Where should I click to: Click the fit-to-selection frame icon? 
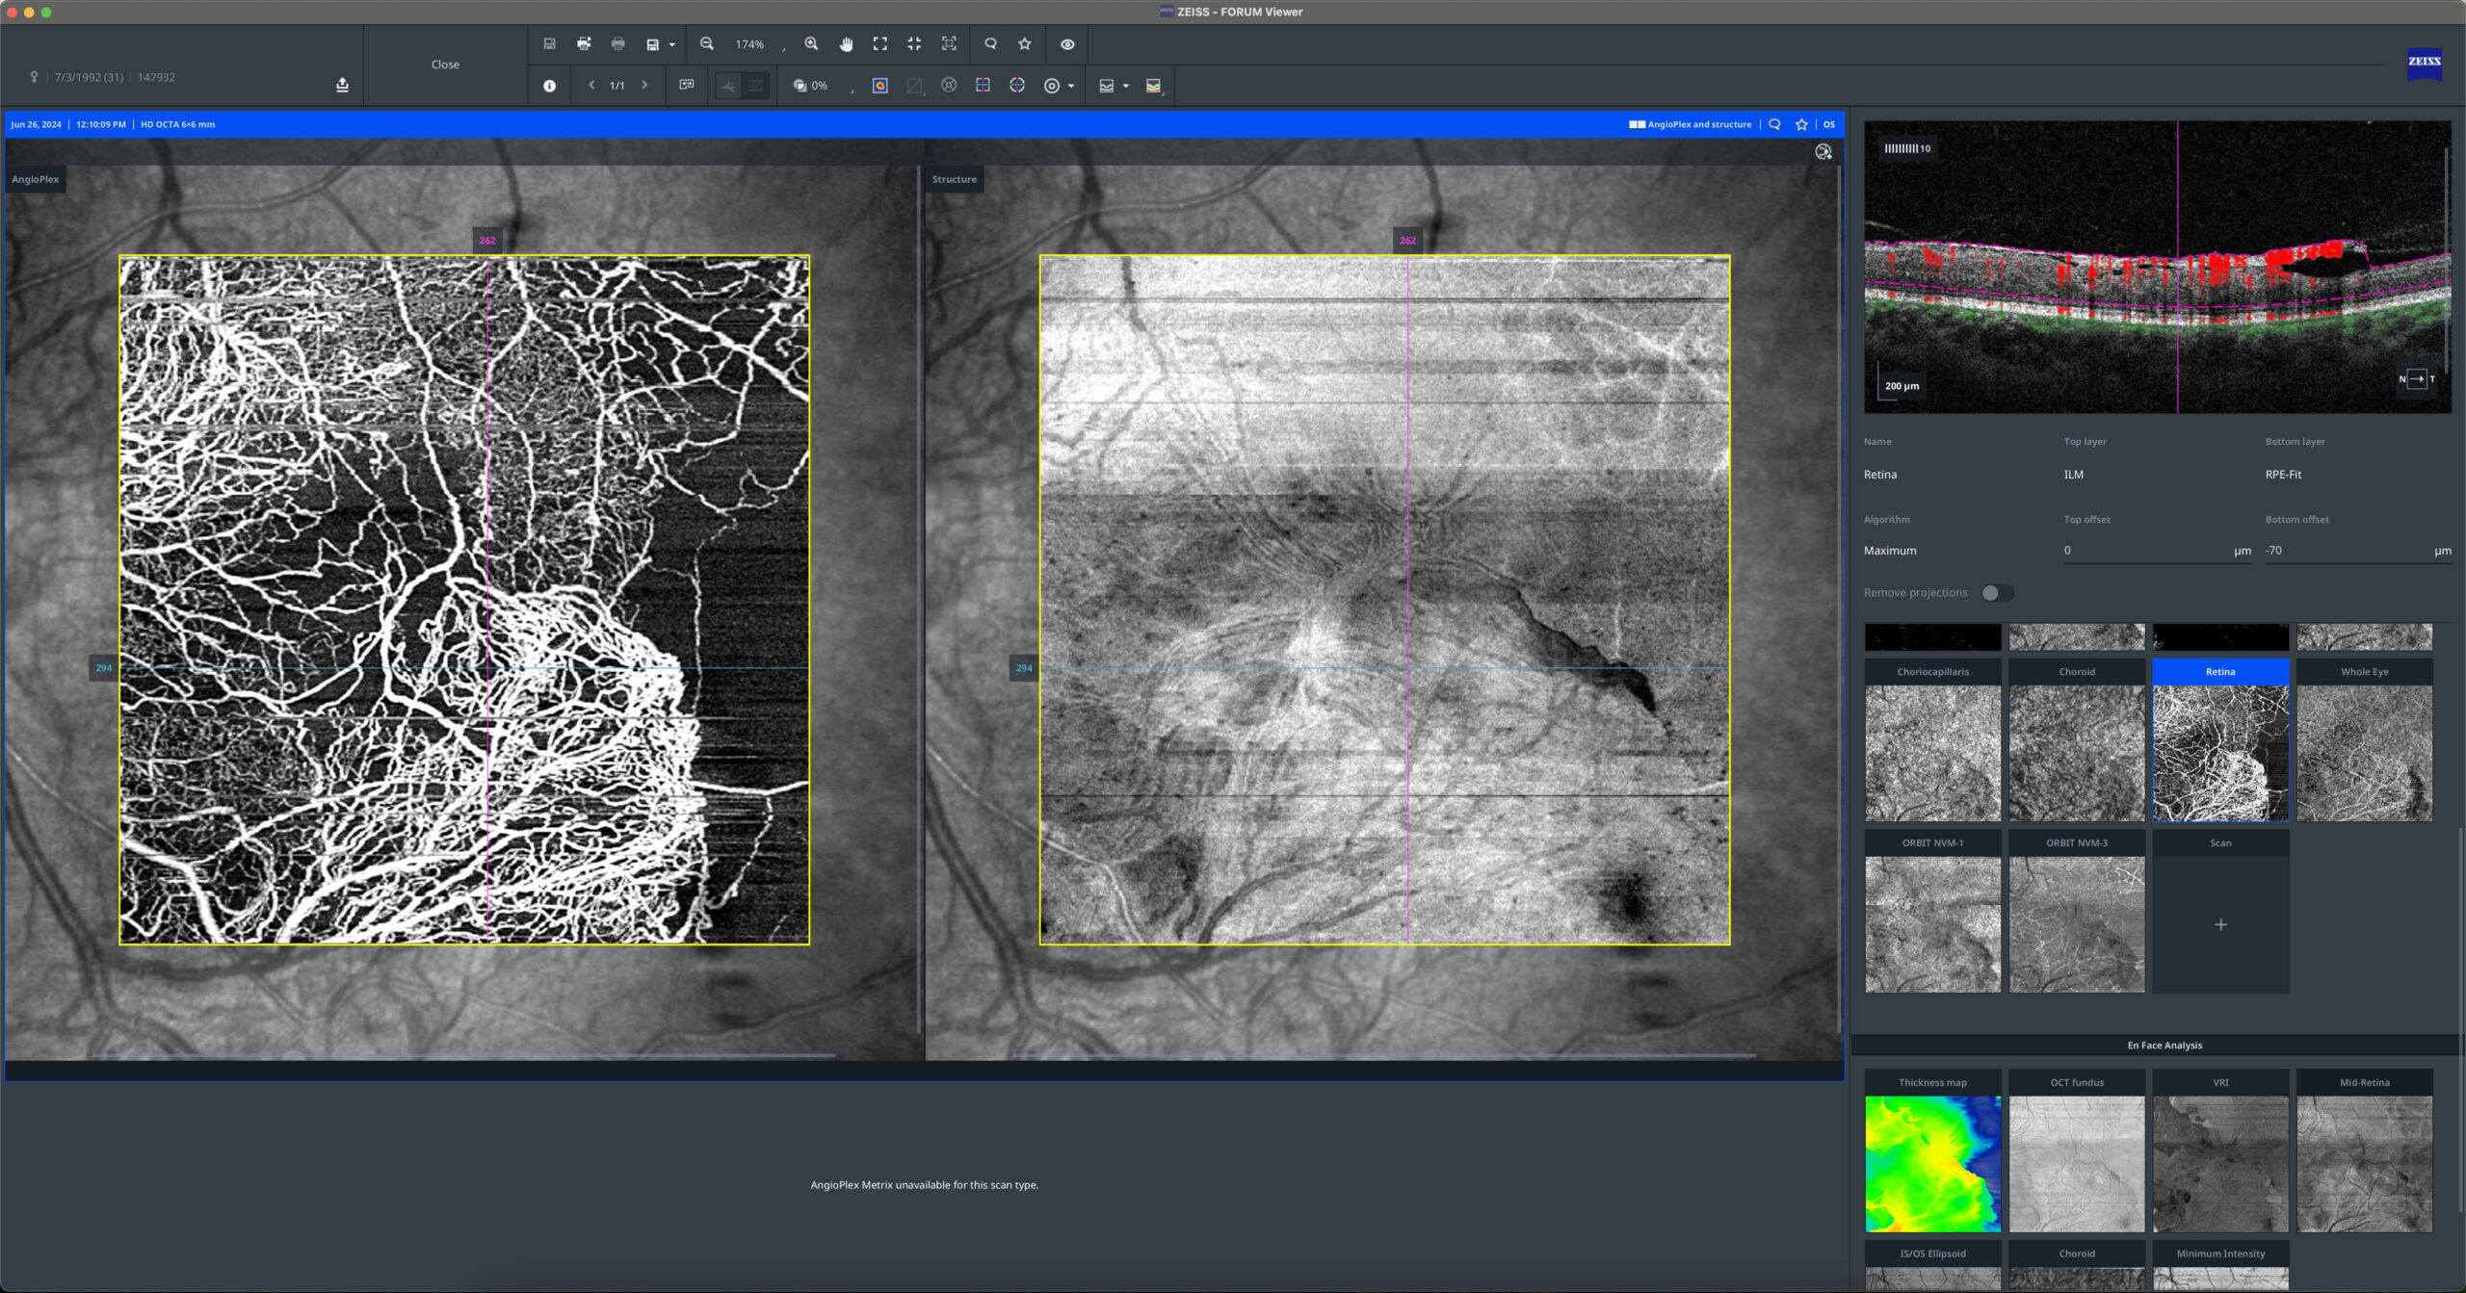949,44
